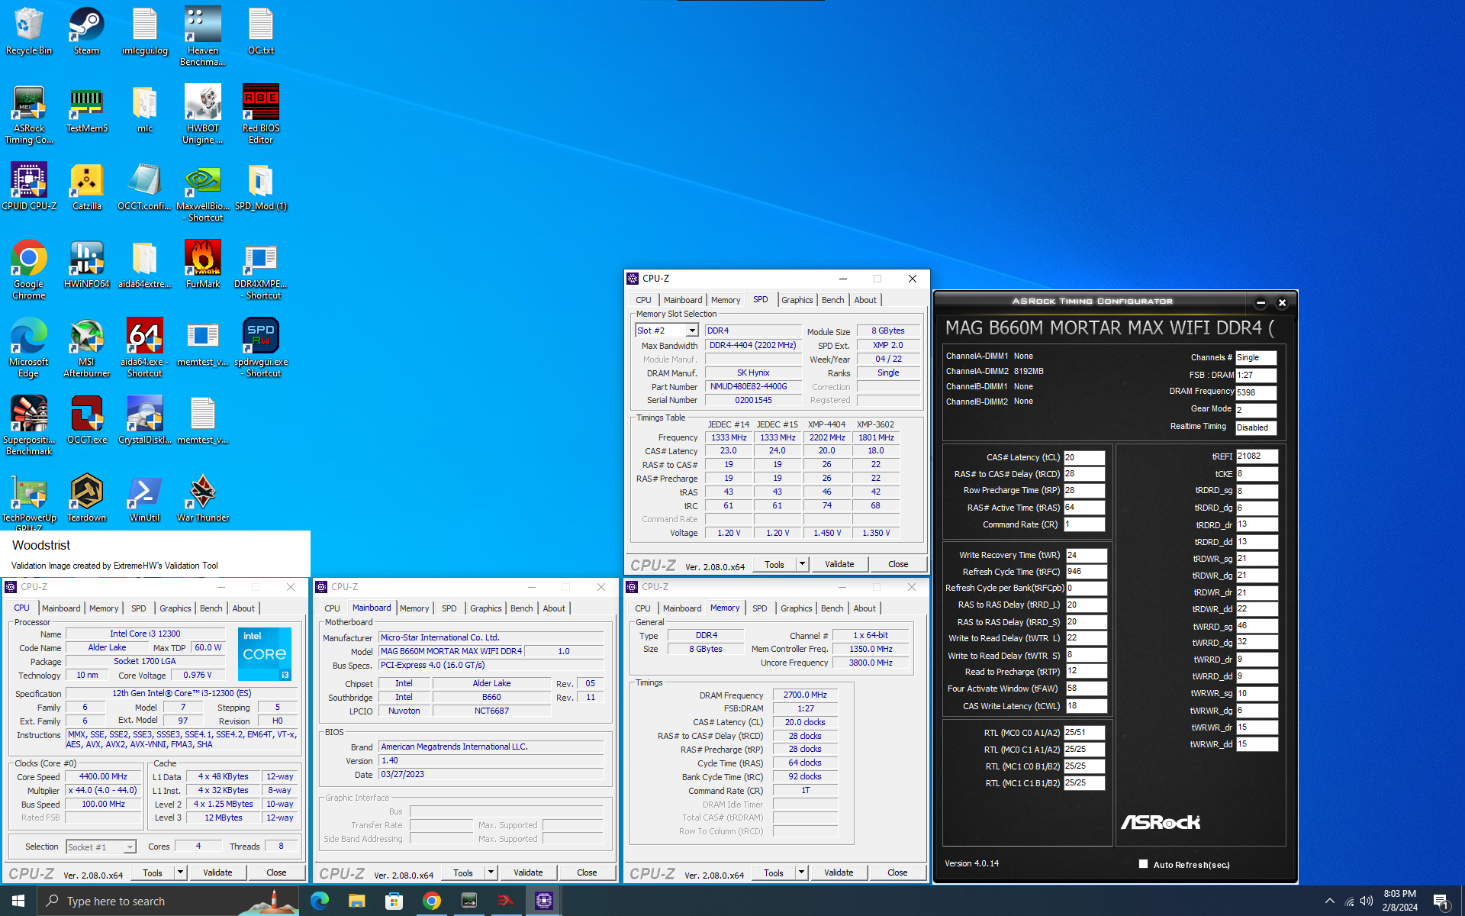Open Microsoft Edge desktop icon
The width and height of the screenshot is (1465, 916).
coord(29,348)
